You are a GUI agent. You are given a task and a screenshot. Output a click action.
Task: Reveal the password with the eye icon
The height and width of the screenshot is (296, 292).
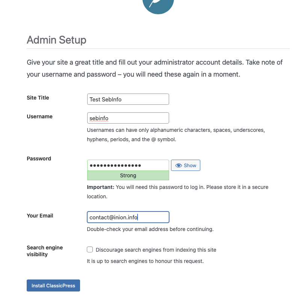186,165
